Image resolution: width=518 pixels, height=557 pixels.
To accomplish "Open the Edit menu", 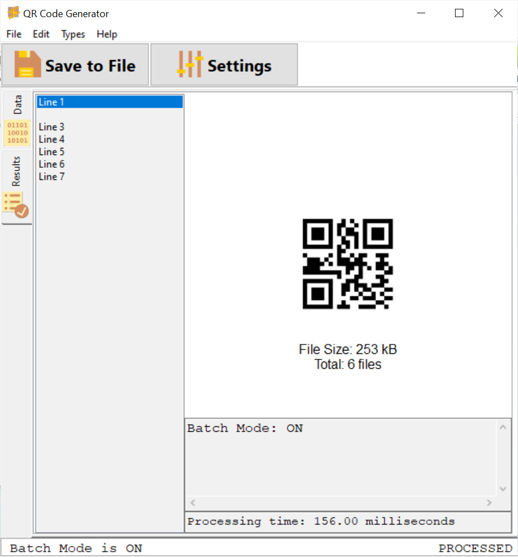I will (x=41, y=34).
